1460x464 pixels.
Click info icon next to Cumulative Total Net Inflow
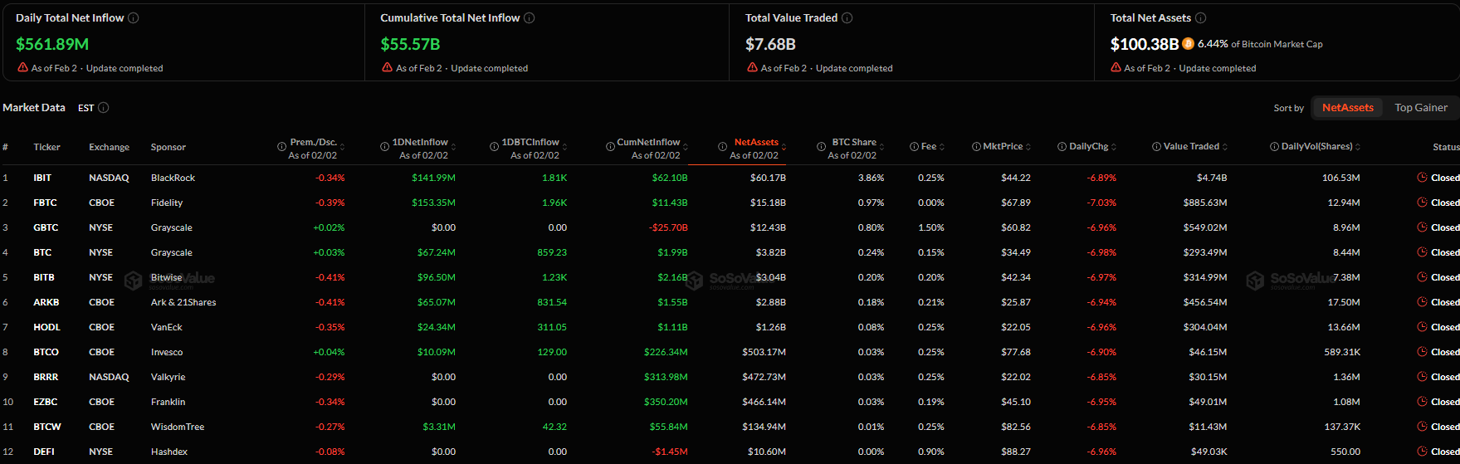[x=530, y=18]
